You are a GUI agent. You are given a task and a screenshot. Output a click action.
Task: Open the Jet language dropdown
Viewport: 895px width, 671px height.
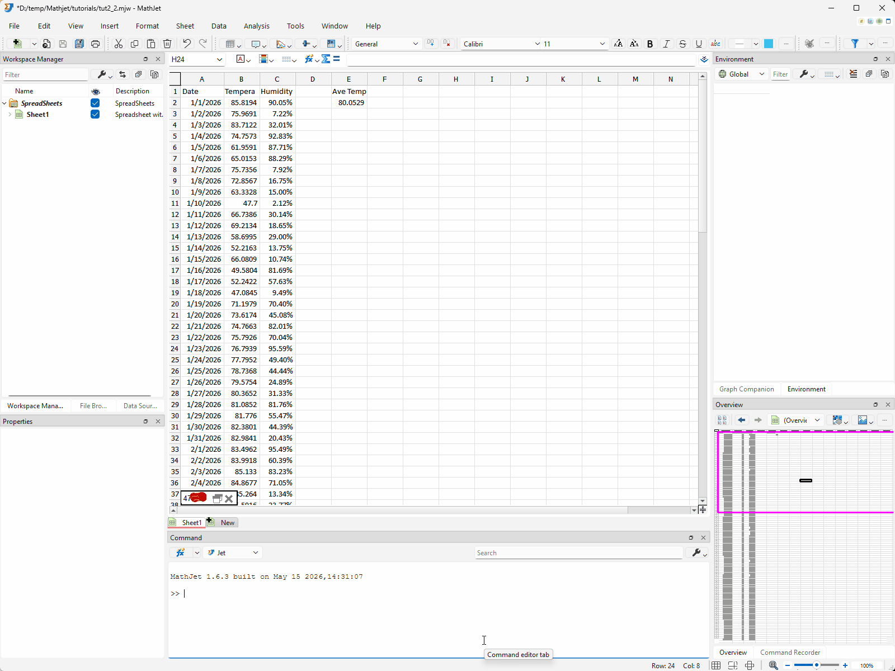pos(233,552)
